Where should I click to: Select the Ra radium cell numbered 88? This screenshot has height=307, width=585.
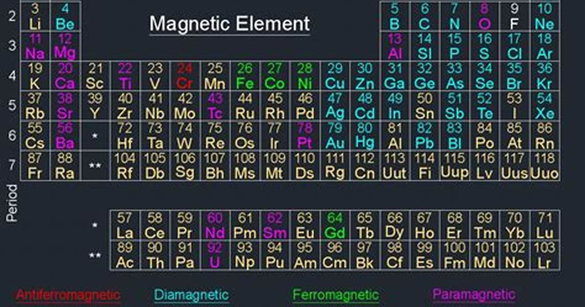point(65,166)
